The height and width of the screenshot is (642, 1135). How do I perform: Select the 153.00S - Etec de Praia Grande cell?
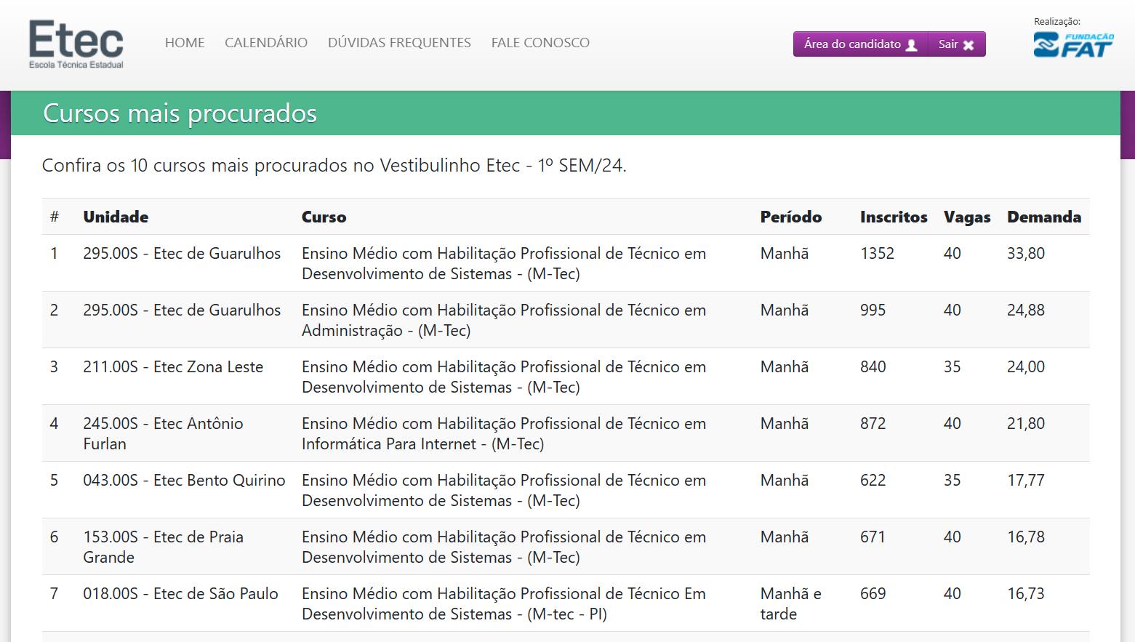tap(185, 547)
